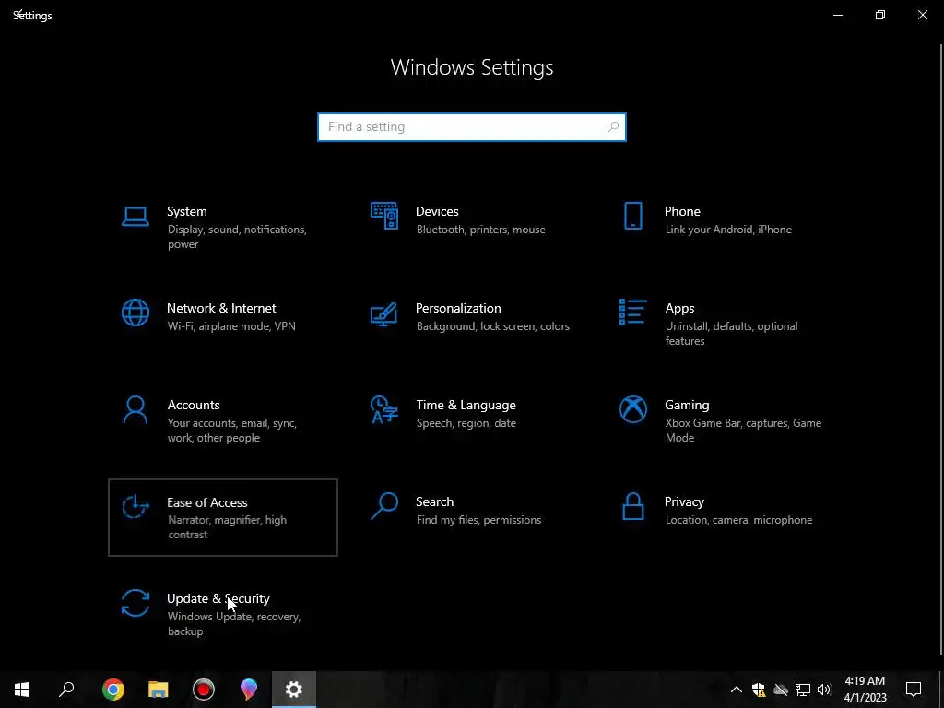The height and width of the screenshot is (708, 944).
Task: Open Devices keyboard and speaker icon
Action: (384, 216)
